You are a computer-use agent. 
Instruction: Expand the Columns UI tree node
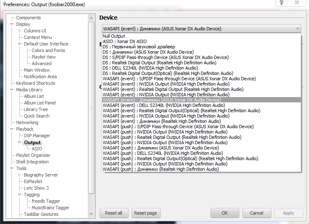(20, 31)
